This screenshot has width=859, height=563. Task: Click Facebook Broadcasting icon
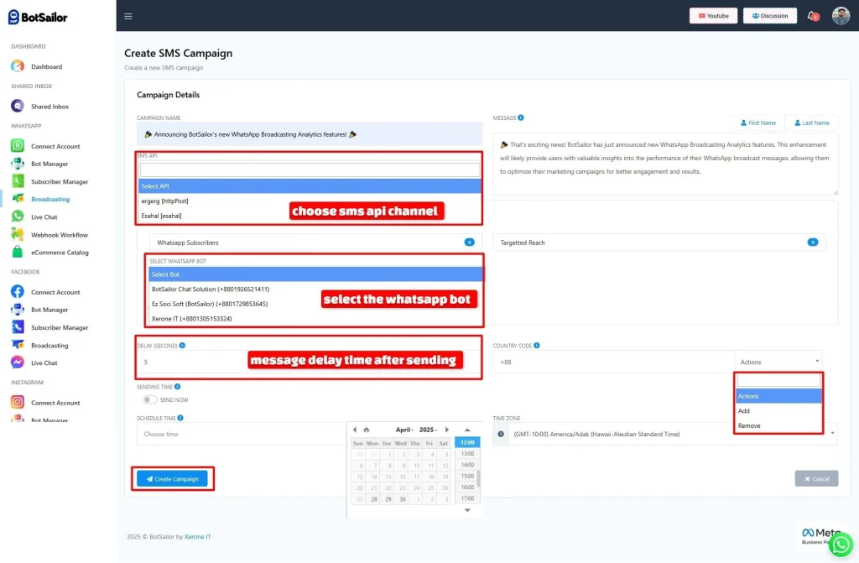[18, 345]
